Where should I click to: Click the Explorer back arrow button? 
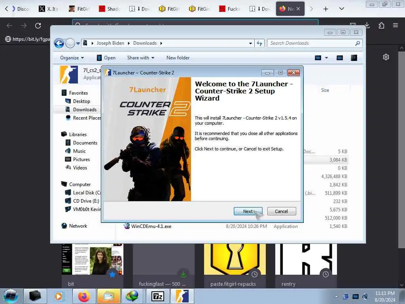(59, 43)
